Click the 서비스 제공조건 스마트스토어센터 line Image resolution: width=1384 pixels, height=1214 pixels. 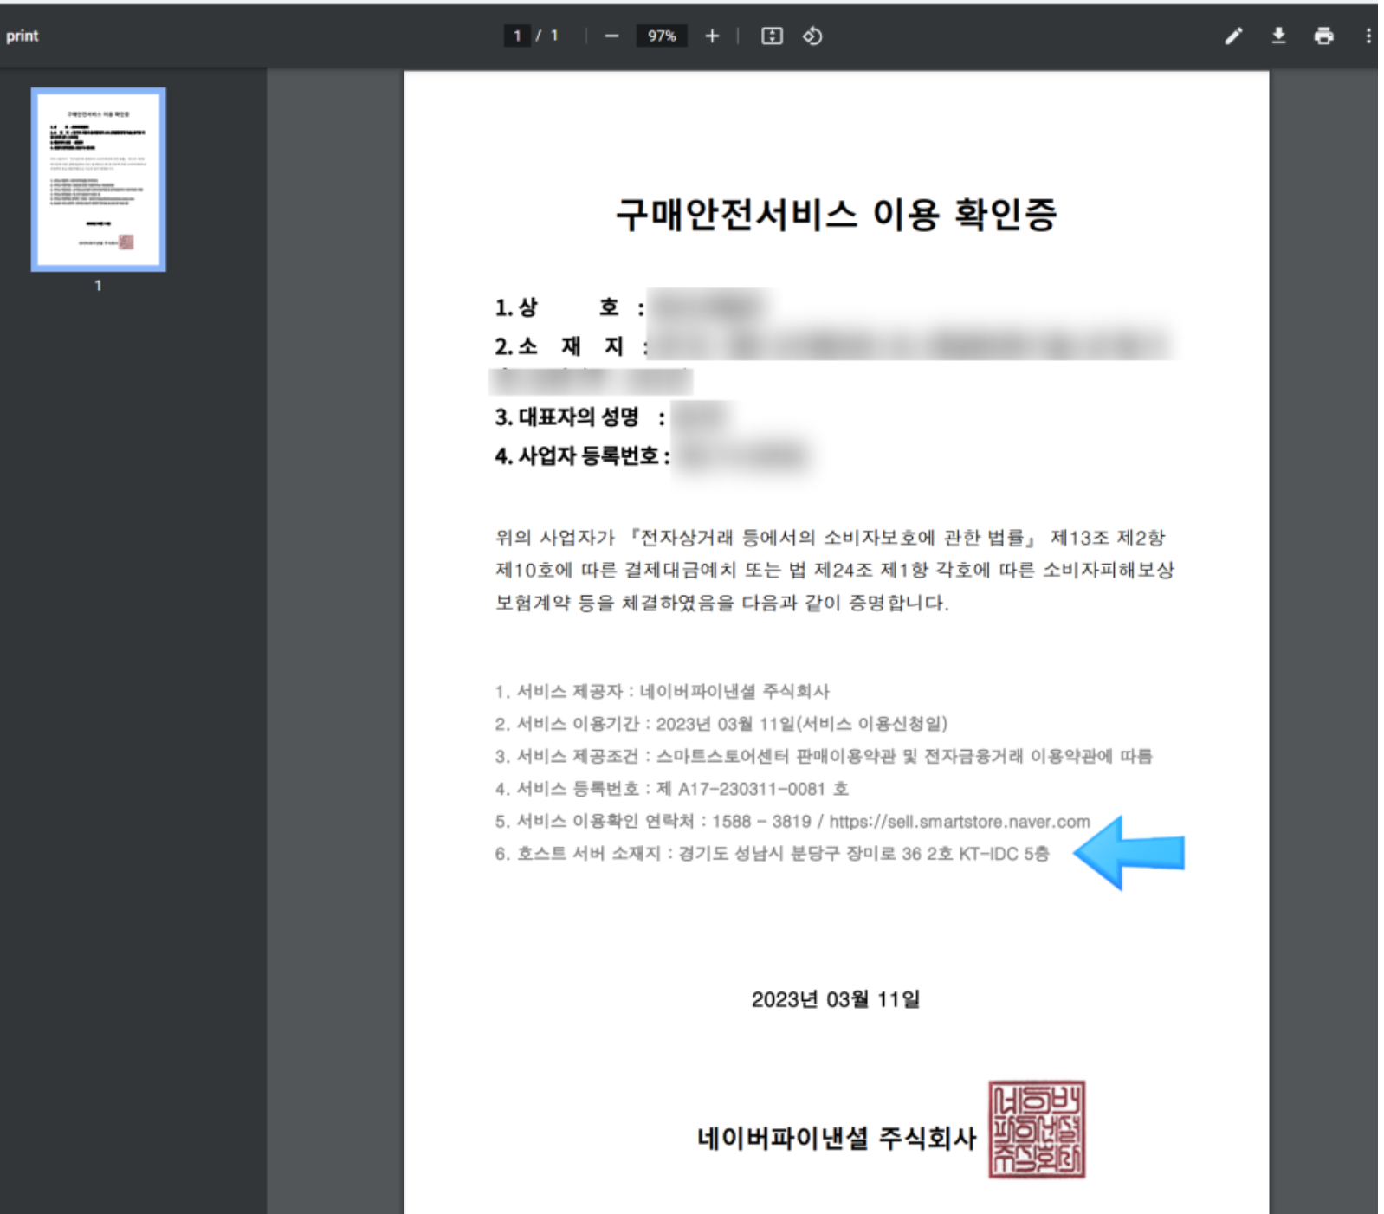[x=824, y=756]
